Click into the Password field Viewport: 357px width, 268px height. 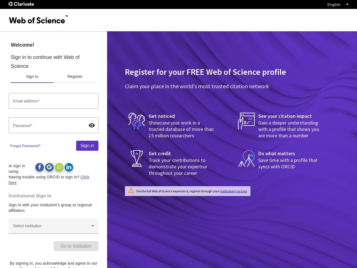(x=47, y=125)
